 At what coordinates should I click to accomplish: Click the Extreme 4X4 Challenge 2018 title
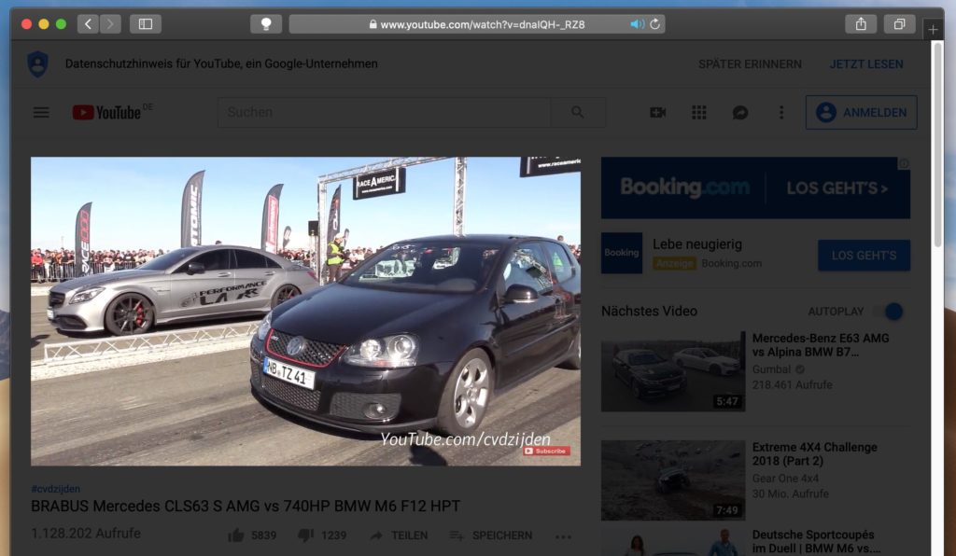pyautogui.click(x=814, y=453)
